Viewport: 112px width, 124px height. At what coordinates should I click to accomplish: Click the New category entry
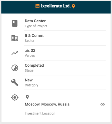29,80
